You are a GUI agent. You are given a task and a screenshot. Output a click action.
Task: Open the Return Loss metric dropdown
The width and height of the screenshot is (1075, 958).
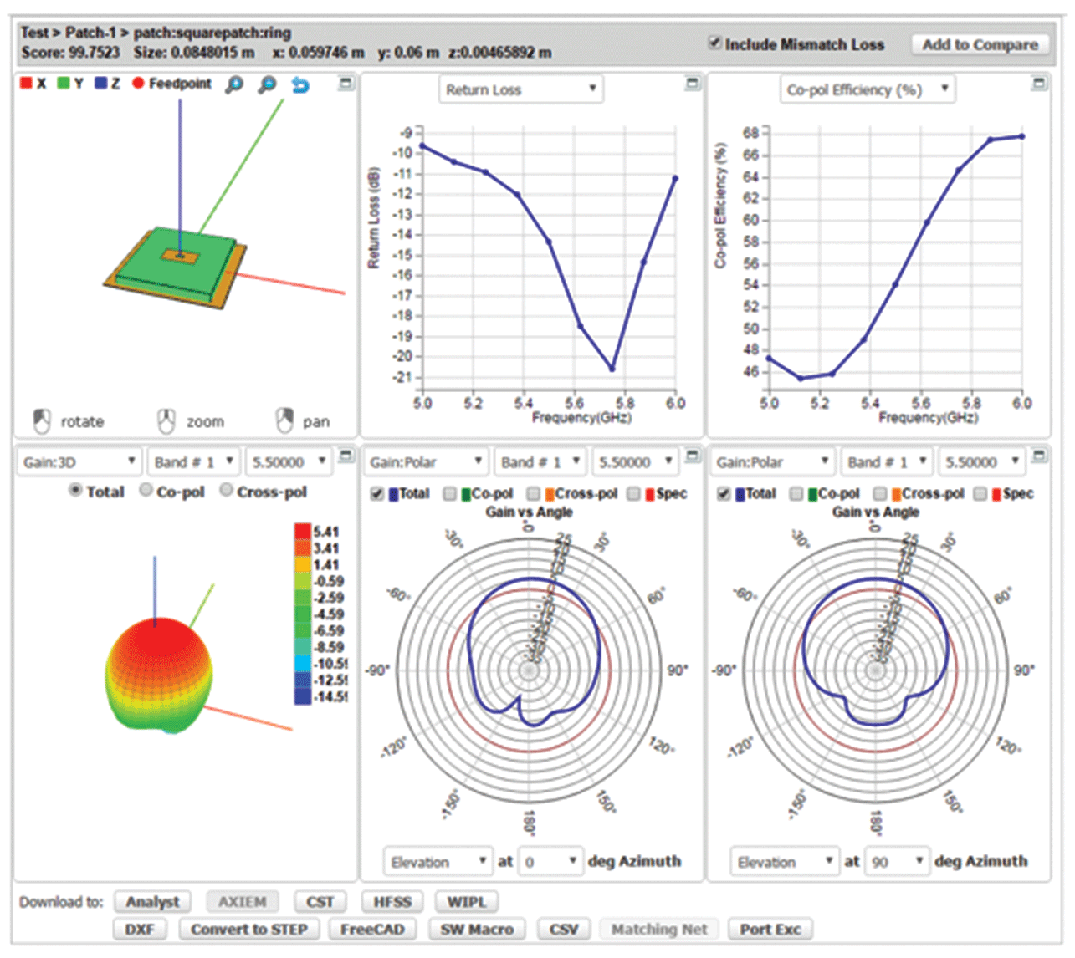point(520,89)
